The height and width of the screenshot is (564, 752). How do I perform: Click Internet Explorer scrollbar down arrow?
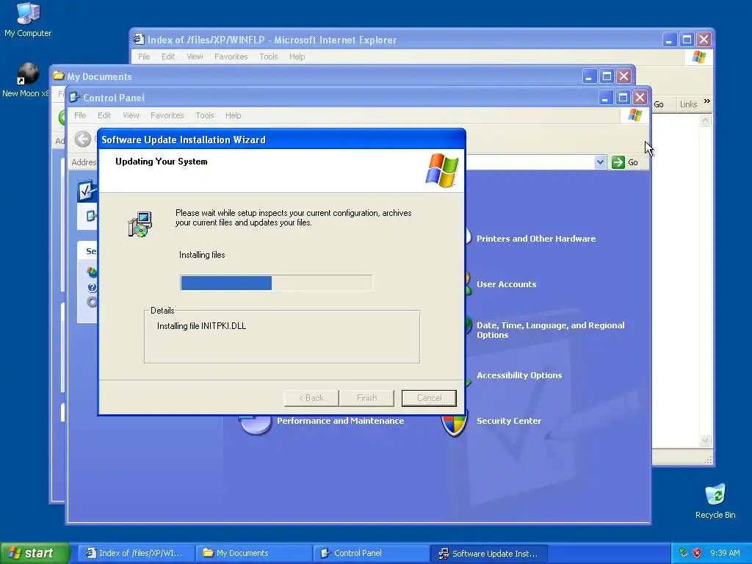tap(705, 441)
